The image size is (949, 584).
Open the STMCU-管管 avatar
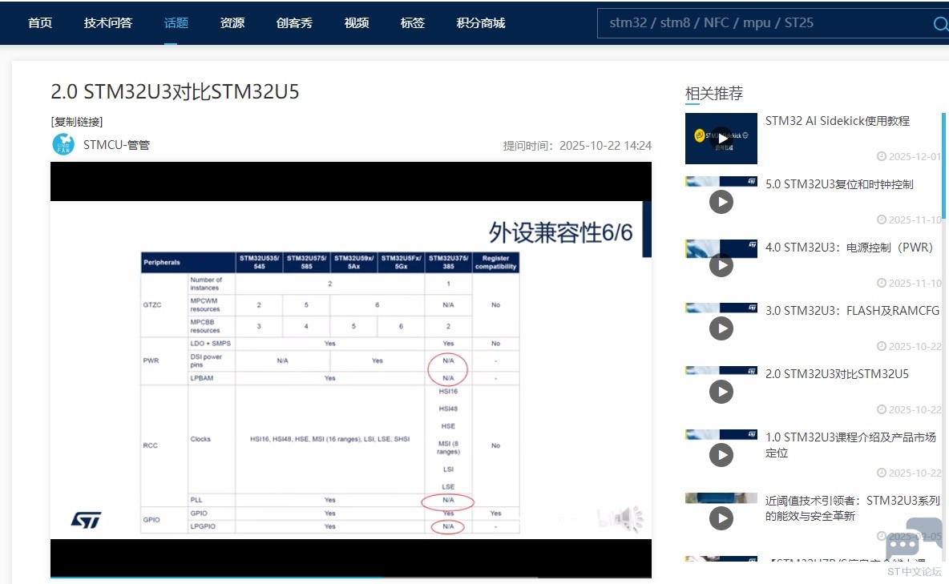[63, 145]
